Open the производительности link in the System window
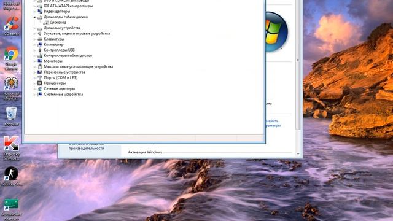The width and height of the screenshot is (393, 221). tap(87, 149)
